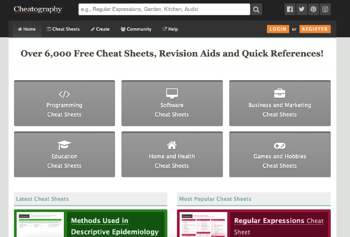This screenshot has height=237, width=350.
Task: Open Education Cheat Sheets category
Action: (64, 154)
